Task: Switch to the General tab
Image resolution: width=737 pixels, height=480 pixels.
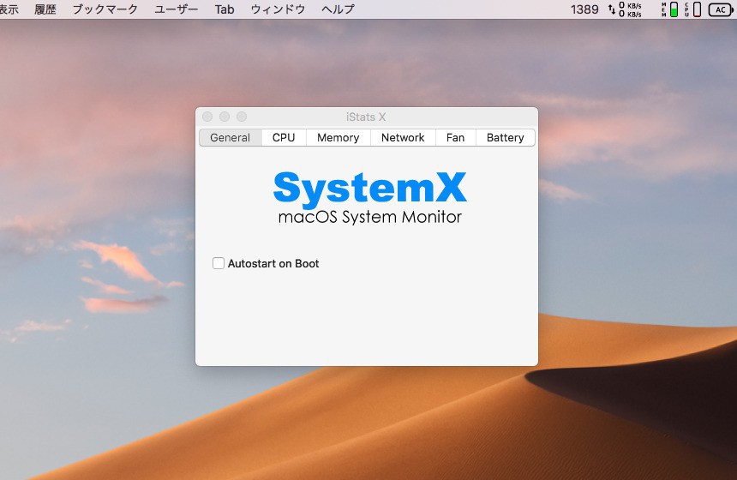Action: (x=231, y=138)
